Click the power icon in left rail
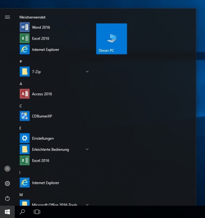 tap(7, 198)
